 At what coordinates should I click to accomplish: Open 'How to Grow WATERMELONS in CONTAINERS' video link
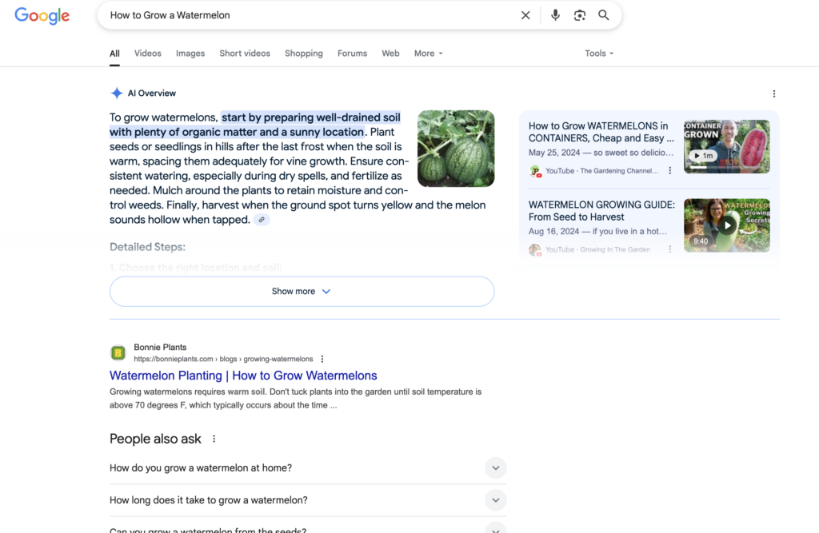coord(601,132)
